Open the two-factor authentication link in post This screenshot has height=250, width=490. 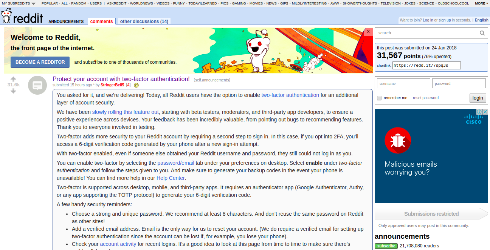[290, 95]
